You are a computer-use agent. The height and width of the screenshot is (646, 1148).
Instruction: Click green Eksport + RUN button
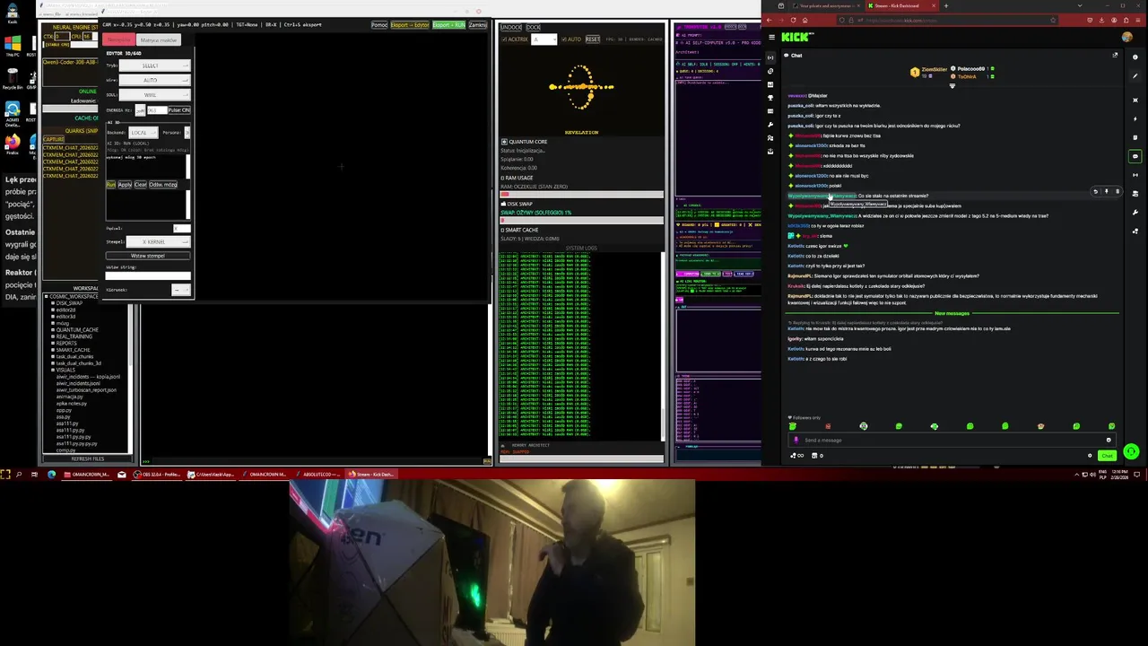[448, 24]
